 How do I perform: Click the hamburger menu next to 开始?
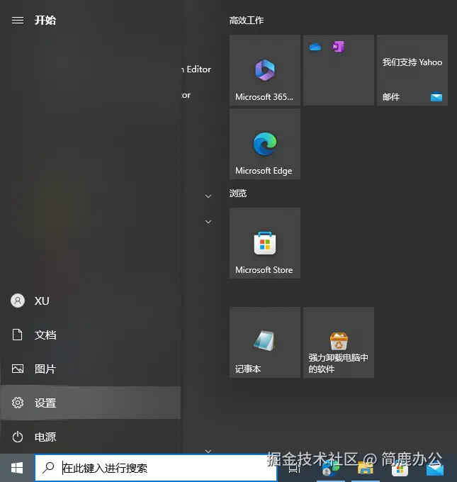point(18,21)
